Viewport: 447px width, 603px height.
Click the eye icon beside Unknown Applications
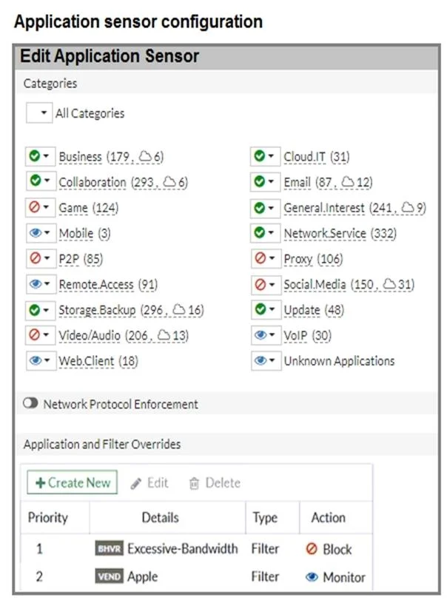(x=261, y=360)
